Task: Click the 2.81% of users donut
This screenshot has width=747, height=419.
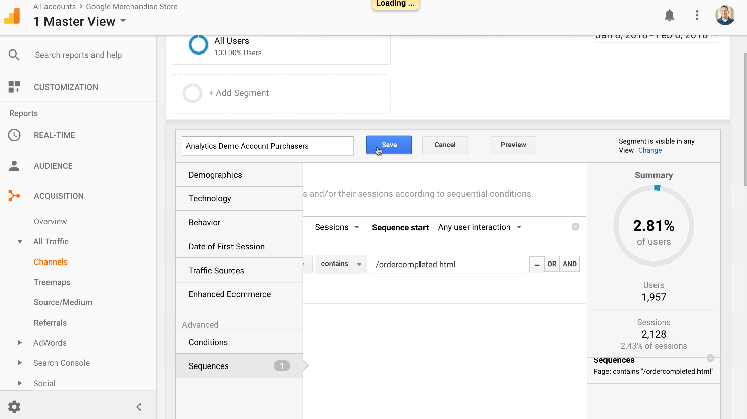Action: click(x=653, y=226)
